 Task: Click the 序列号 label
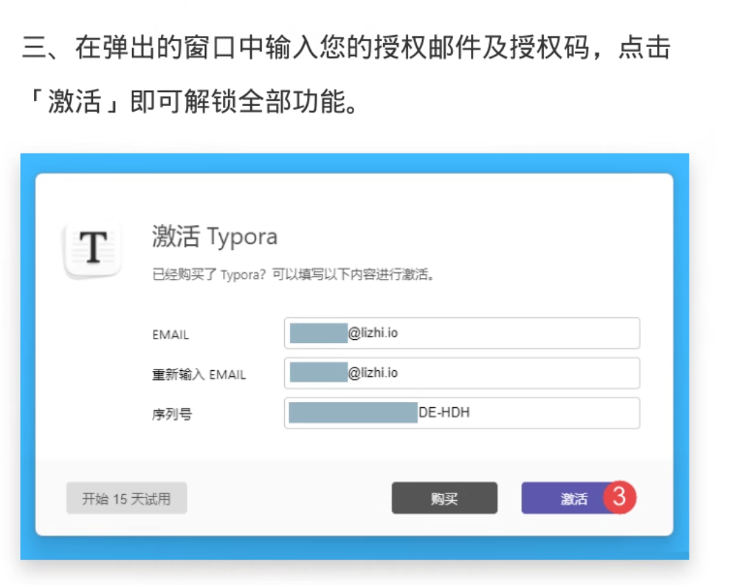172,414
